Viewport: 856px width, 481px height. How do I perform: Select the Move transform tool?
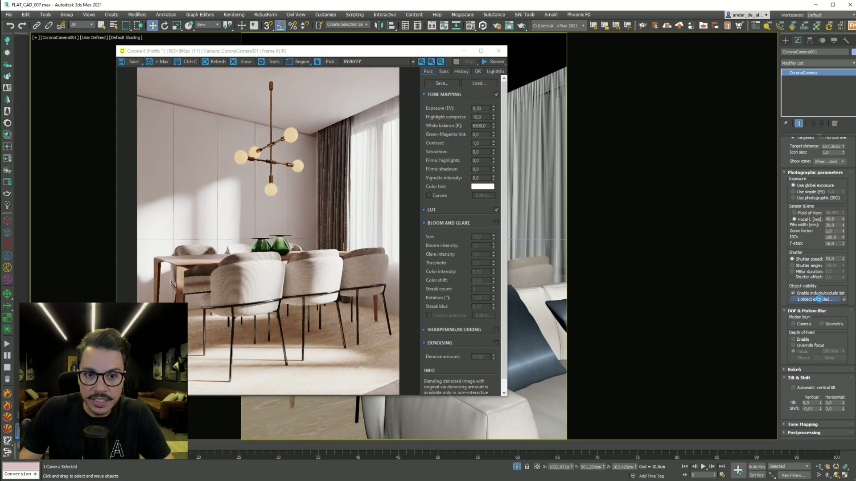[x=152, y=25]
